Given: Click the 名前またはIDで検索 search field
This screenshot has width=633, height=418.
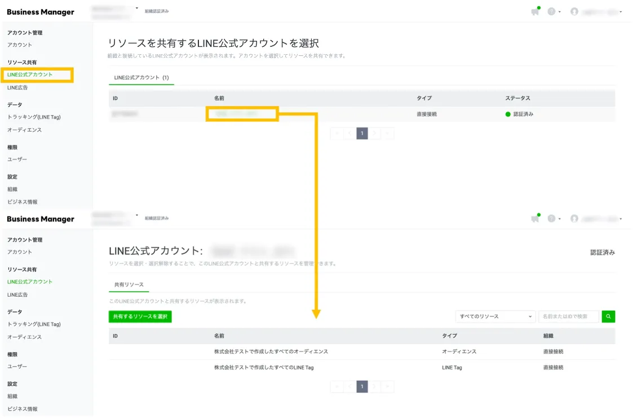Looking at the screenshot, I should (568, 316).
